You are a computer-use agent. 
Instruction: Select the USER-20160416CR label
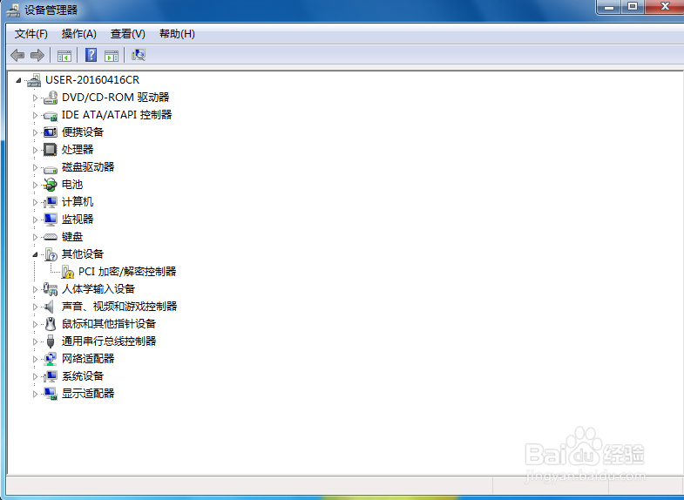point(92,80)
